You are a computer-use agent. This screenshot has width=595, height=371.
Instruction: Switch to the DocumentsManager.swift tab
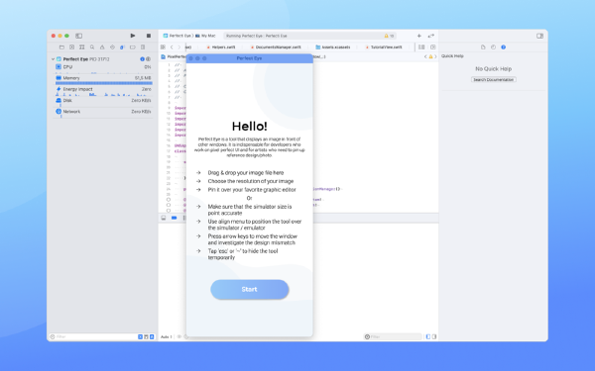(276, 47)
